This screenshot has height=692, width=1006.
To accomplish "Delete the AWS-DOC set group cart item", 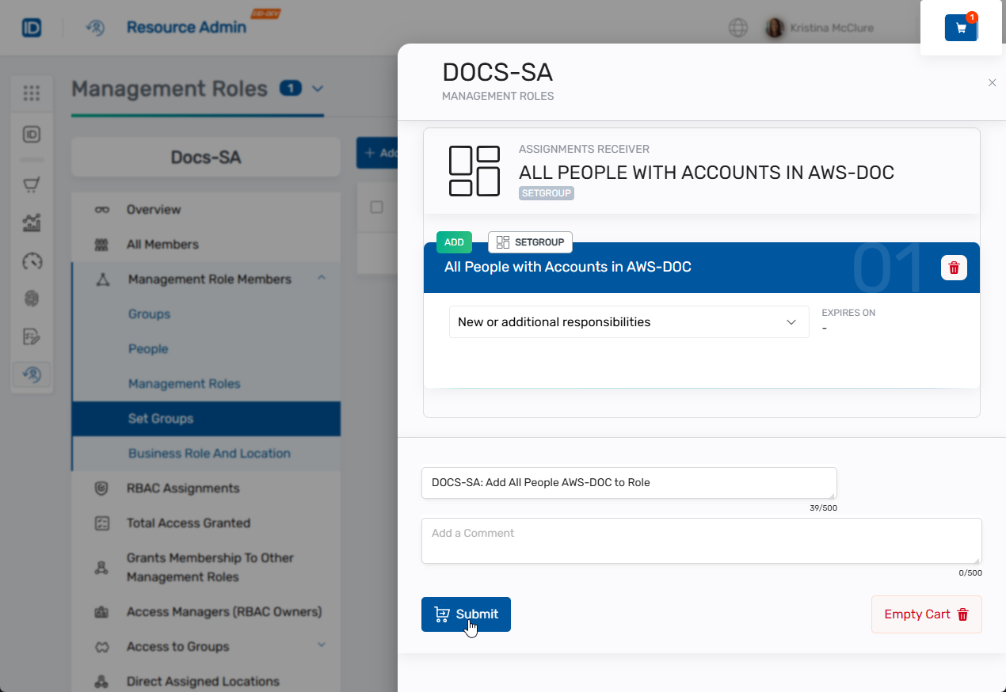I will click(x=954, y=268).
